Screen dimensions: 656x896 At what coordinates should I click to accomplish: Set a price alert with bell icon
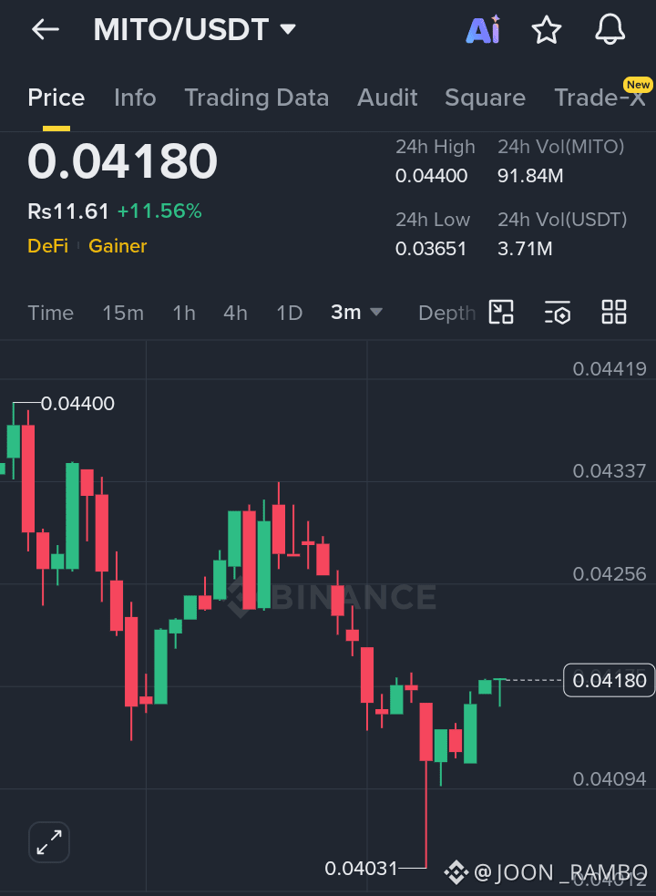click(x=610, y=30)
